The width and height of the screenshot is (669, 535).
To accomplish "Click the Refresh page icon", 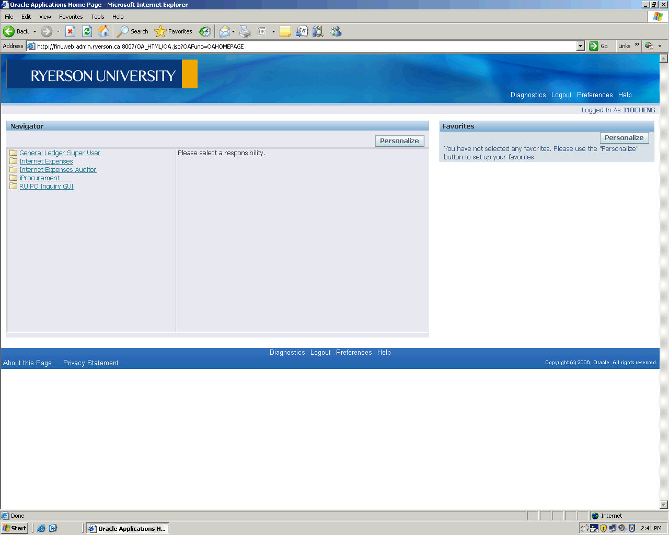I will pyautogui.click(x=87, y=31).
